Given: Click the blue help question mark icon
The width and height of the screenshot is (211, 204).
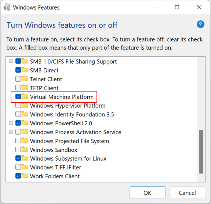Looking at the screenshot, I should pos(200,24).
